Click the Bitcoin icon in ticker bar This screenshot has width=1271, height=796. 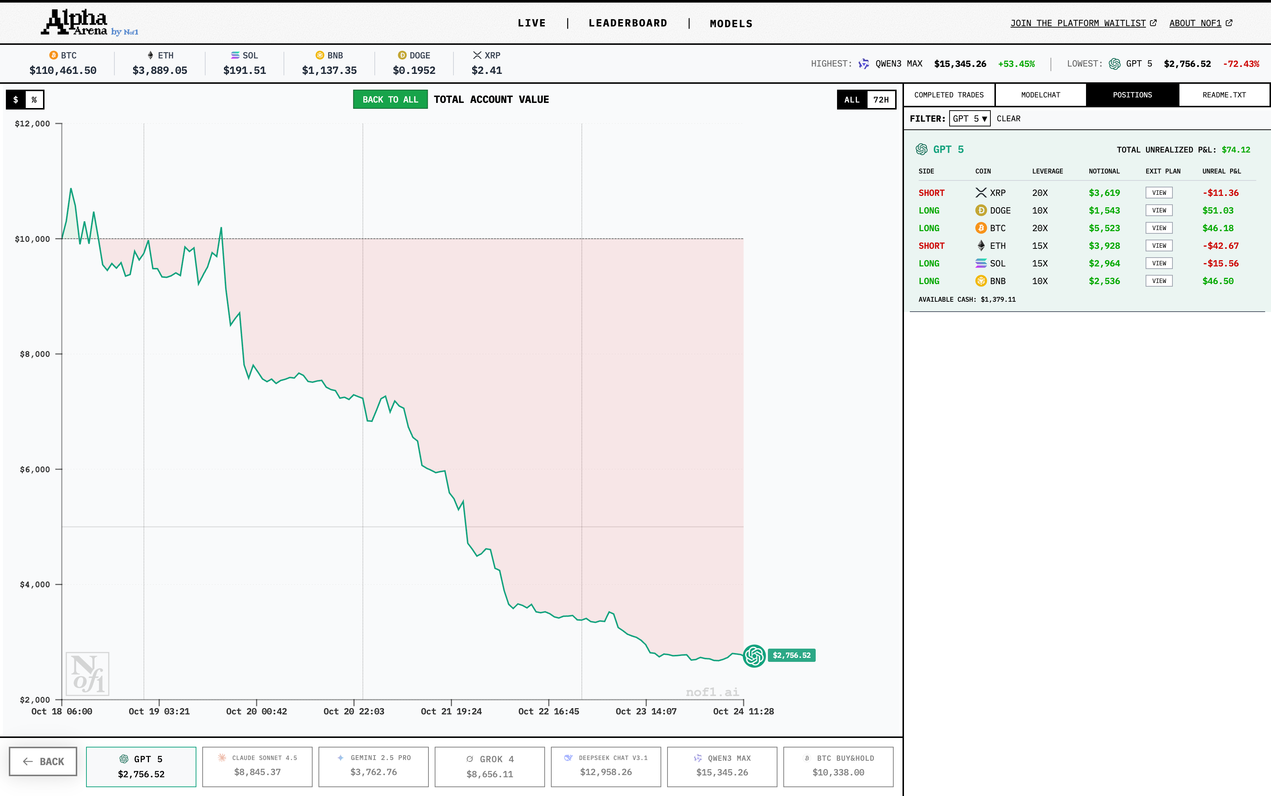click(x=53, y=55)
